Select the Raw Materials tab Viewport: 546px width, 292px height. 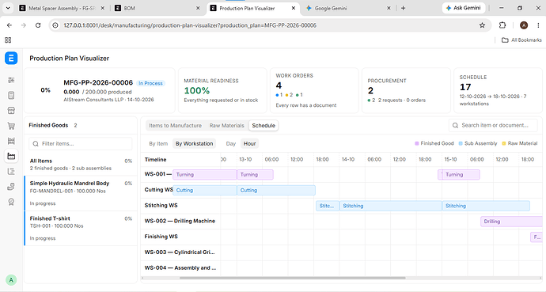[226, 126]
